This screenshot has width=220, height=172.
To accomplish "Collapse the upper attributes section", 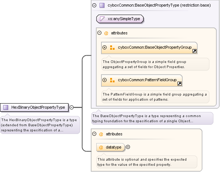I will pyautogui.click(x=99, y=33).
